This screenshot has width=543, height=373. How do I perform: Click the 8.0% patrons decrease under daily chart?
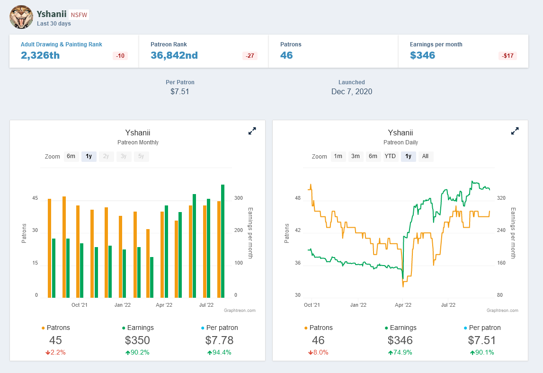(x=318, y=353)
